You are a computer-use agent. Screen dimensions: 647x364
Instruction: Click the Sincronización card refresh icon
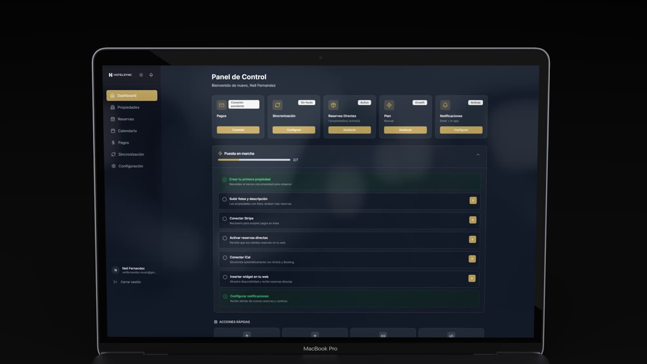(x=277, y=105)
